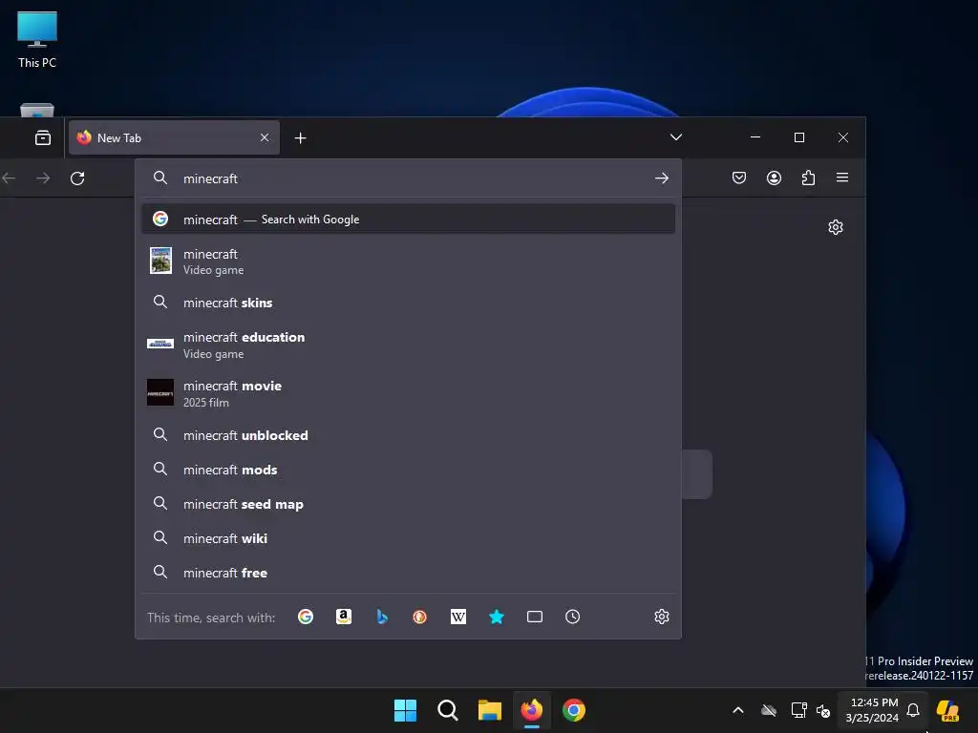Open the Firefox account icon
Viewport: 978px width, 733px height.
(x=774, y=178)
